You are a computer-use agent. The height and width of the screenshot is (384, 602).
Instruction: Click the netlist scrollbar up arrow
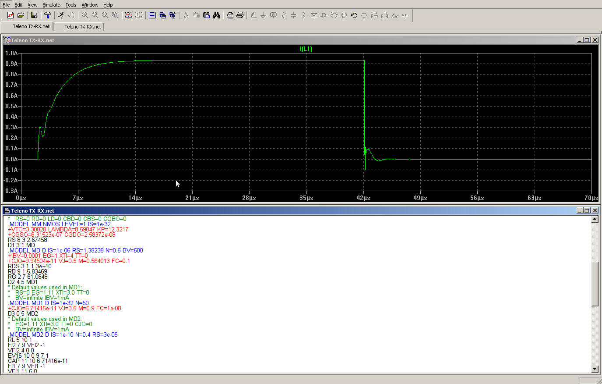(x=595, y=219)
